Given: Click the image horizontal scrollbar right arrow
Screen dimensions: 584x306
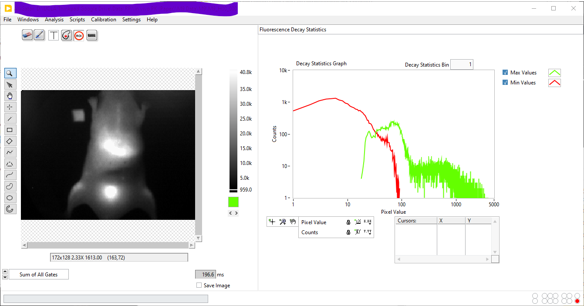Looking at the screenshot, I should pyautogui.click(x=192, y=245).
